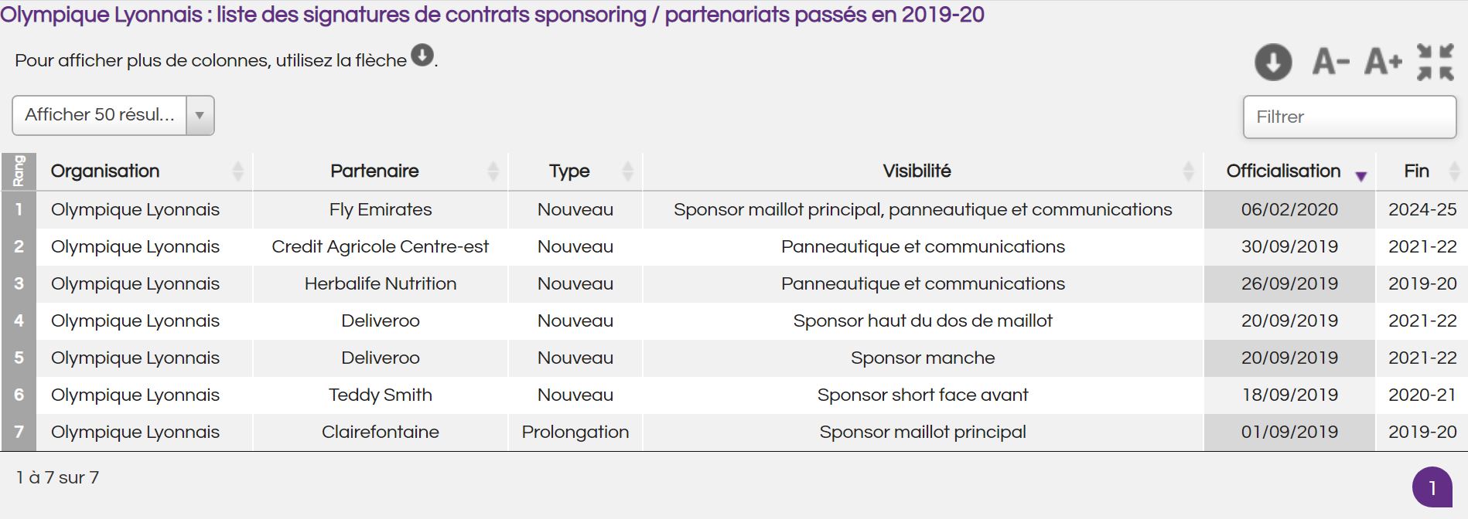Viewport: 1468px width, 519px height.
Task: Sort table by Type column arrows
Action: [627, 171]
